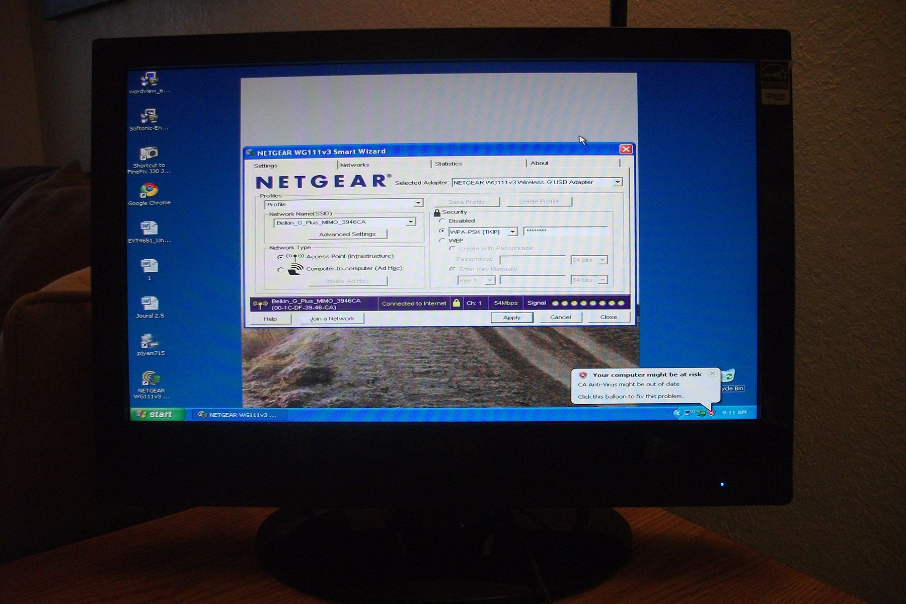906x604 pixels.
Task: Expand the Profile dropdown list
Action: (418, 203)
